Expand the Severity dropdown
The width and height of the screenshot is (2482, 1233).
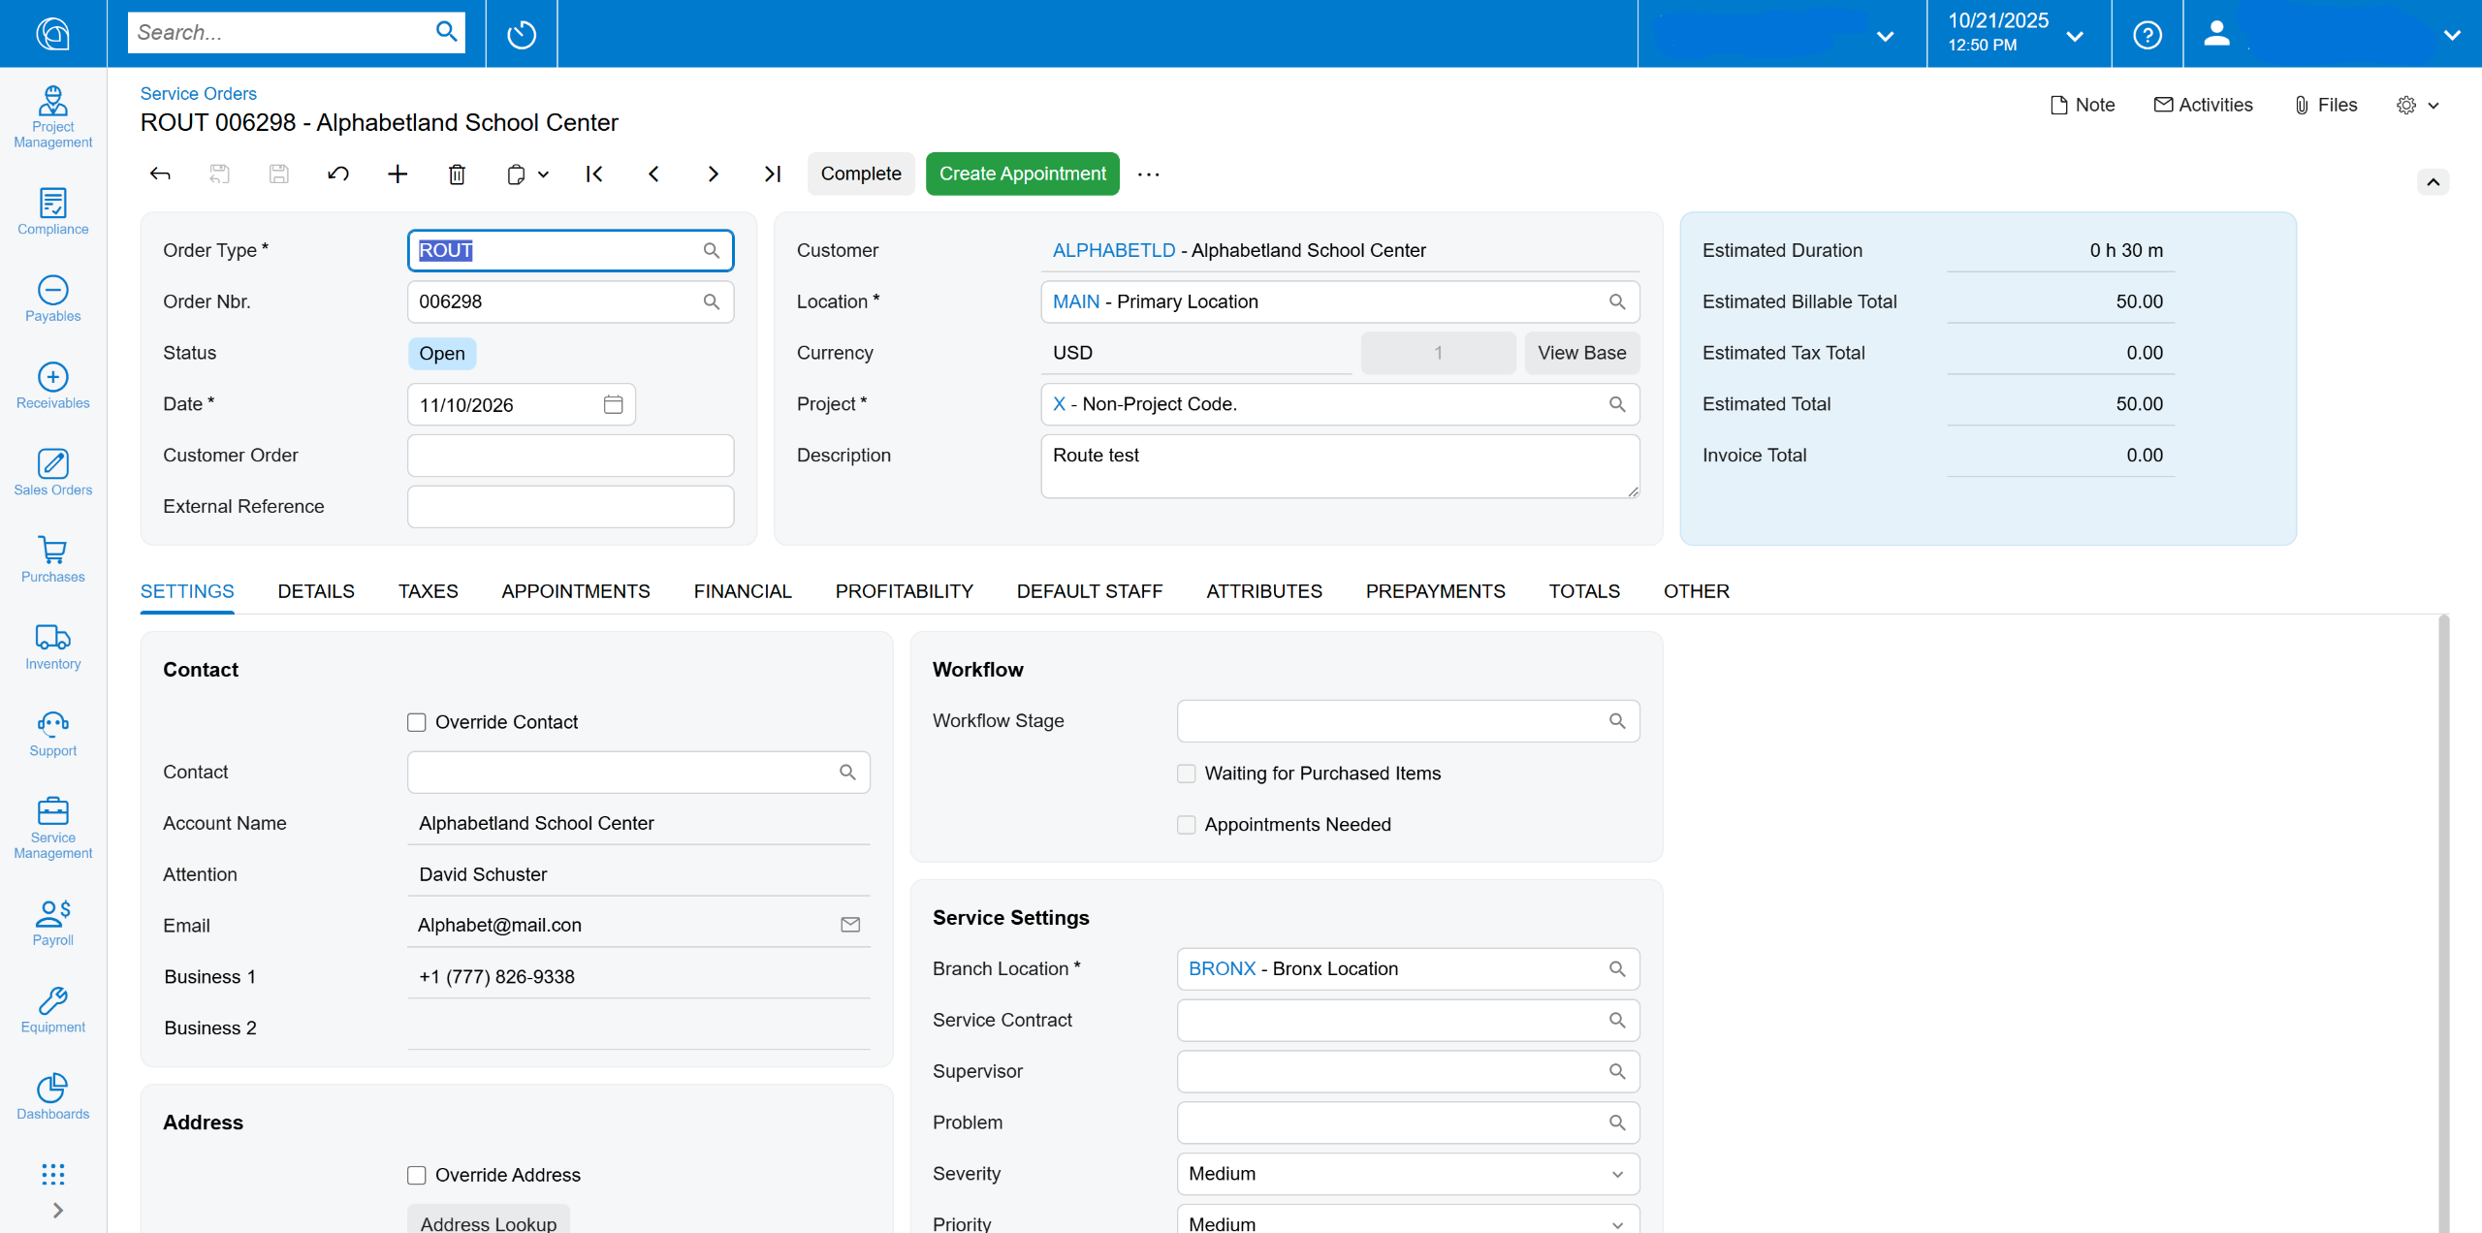[1617, 1174]
